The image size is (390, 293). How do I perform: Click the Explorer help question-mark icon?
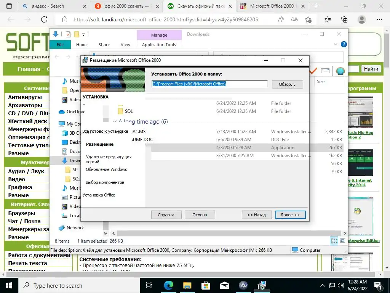(344, 44)
